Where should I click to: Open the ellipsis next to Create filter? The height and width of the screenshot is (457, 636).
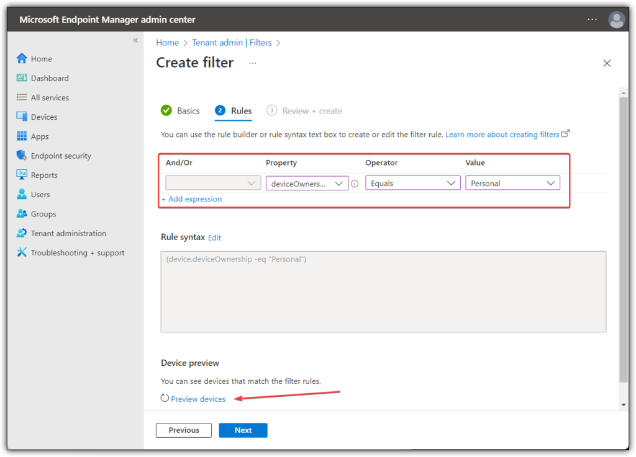click(253, 63)
